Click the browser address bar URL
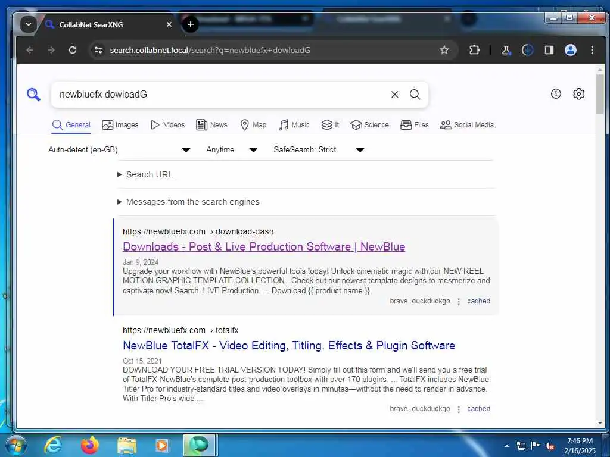This screenshot has height=457, width=610. [210, 50]
